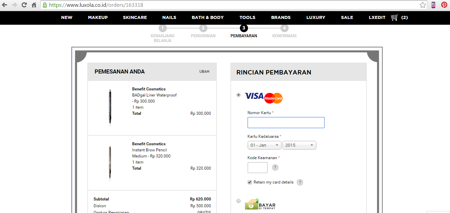
Task: Open the SKINCARE menu
Action: coord(135,17)
